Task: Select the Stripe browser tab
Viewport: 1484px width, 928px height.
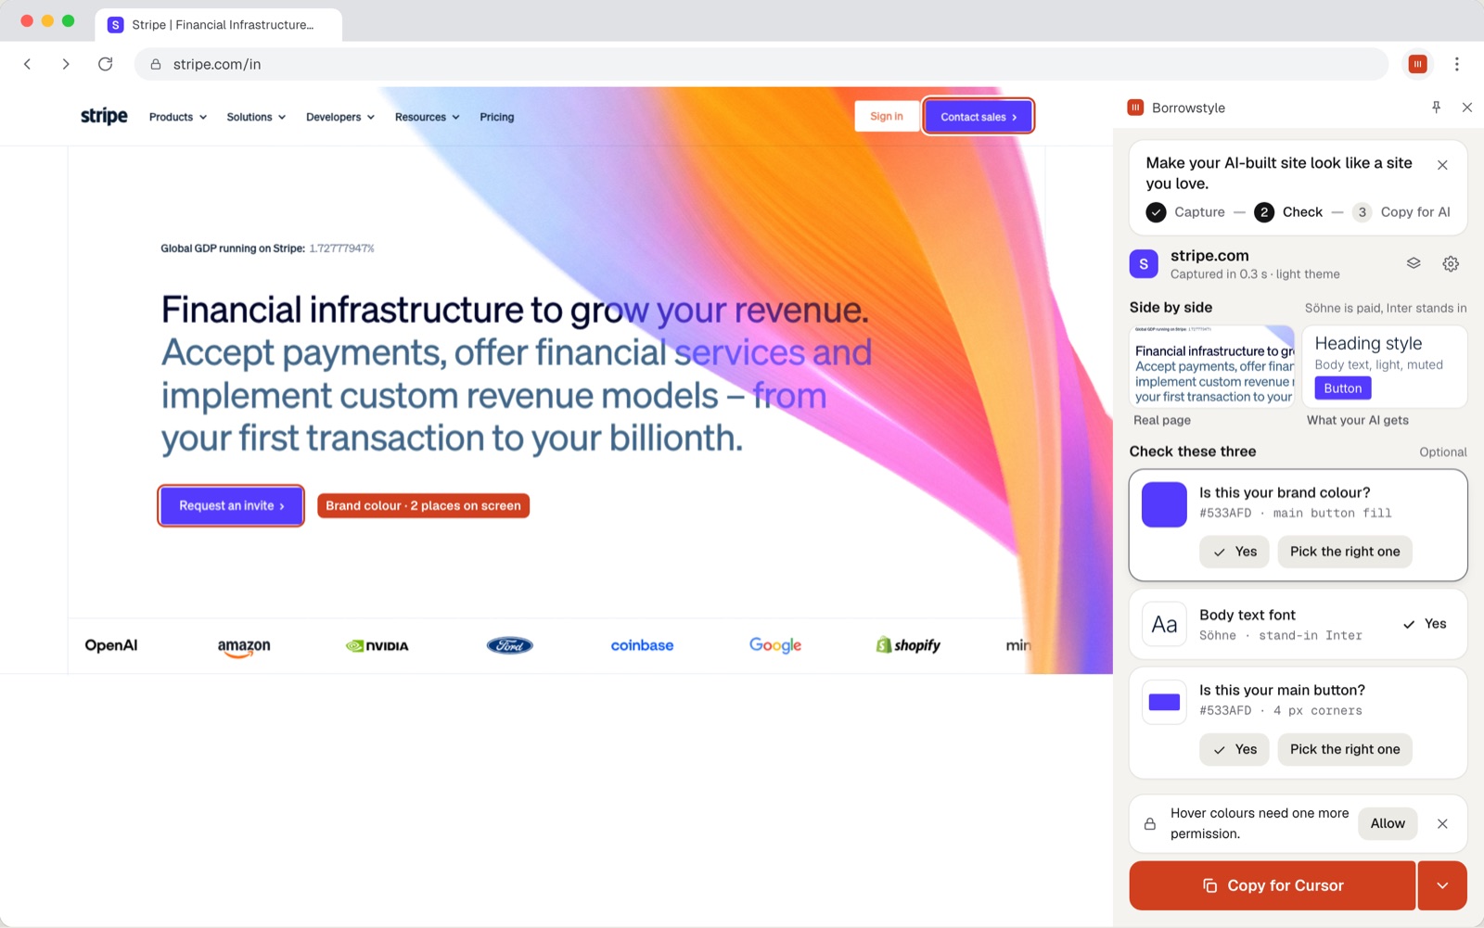Action: click(219, 25)
